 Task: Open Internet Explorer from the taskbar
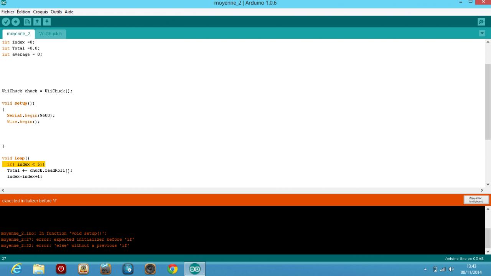(16, 269)
